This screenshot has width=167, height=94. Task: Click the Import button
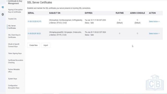click(x=46, y=45)
